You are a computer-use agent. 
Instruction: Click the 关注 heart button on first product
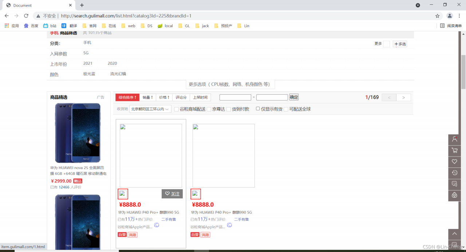pyautogui.click(x=172, y=194)
